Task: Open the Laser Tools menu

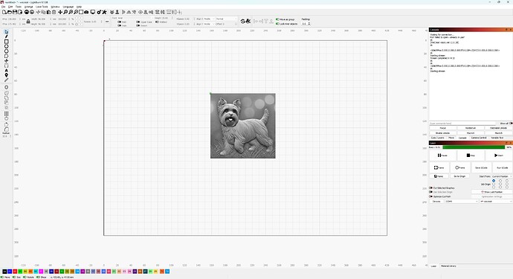Action: [42, 7]
